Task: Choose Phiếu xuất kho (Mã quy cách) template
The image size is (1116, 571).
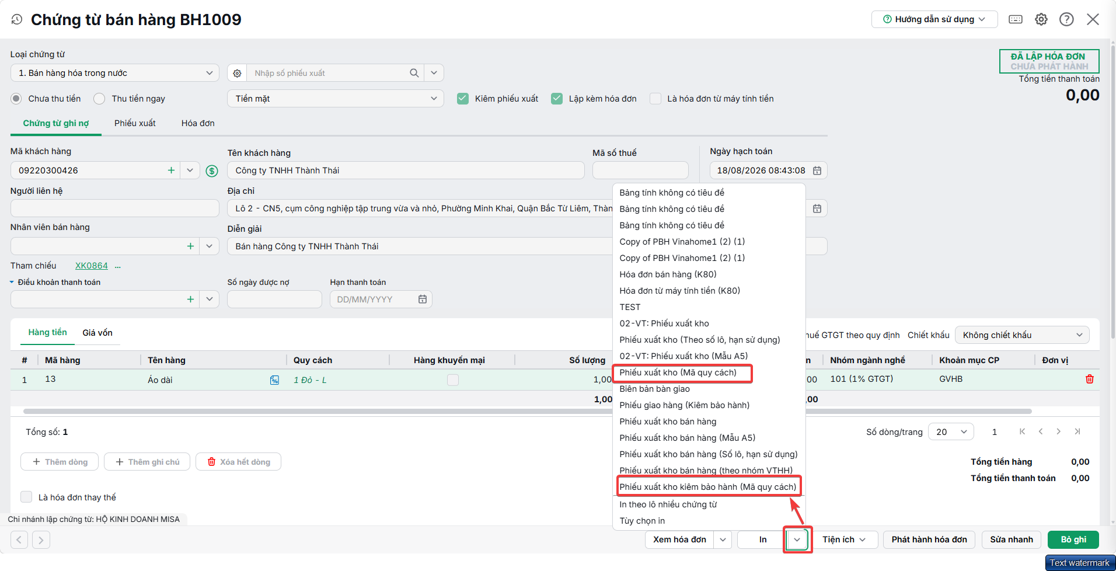Action: (x=678, y=372)
